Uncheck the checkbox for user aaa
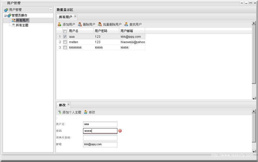Screen dimensions: 258x162 point(65,37)
